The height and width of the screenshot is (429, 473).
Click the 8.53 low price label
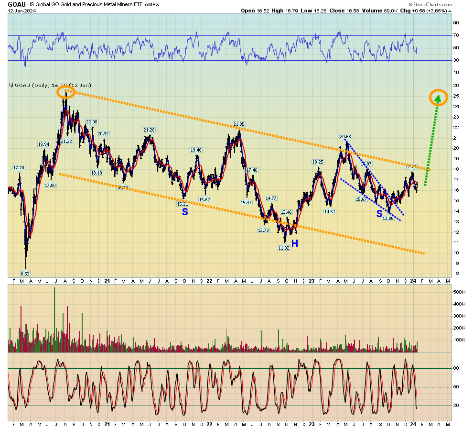click(x=25, y=274)
